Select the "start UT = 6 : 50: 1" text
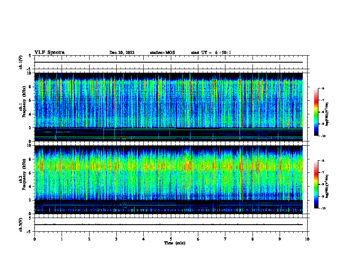 pos(211,53)
